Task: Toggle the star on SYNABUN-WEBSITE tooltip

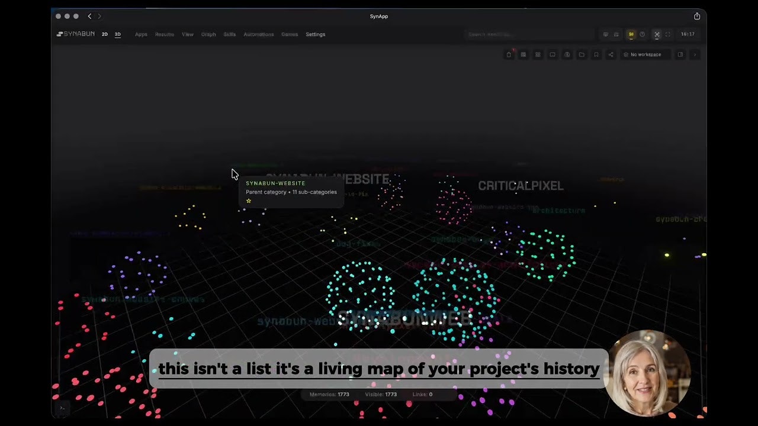Action: pos(249,201)
